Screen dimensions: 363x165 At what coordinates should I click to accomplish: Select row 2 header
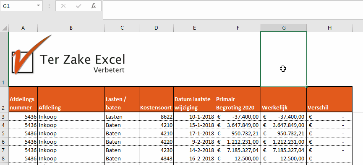coord(4,99)
